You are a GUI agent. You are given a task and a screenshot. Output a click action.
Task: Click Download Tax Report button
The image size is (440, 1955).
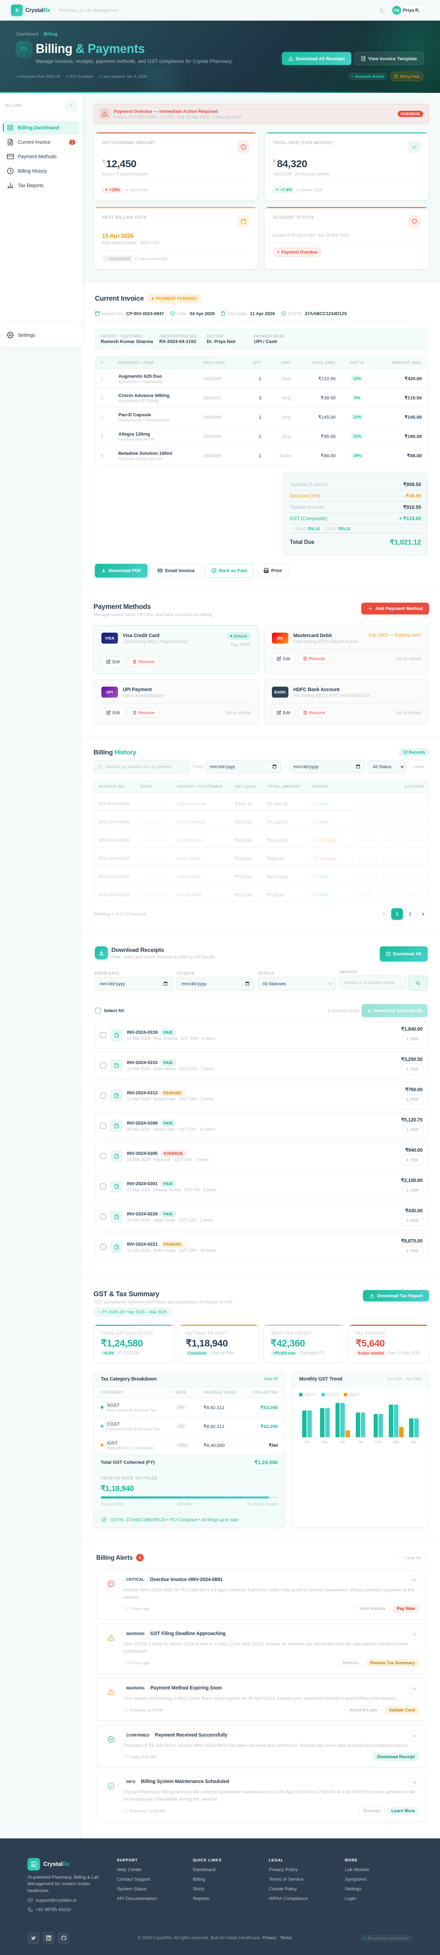pyautogui.click(x=396, y=1296)
